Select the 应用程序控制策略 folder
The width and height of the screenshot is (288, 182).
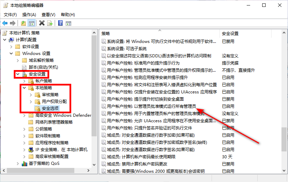click(52, 143)
